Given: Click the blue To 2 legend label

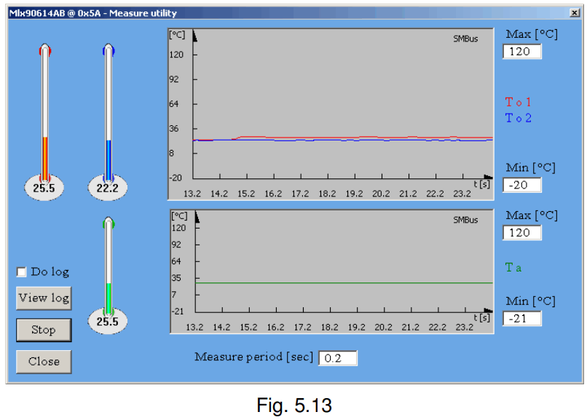Looking at the screenshot, I should pos(518,118).
